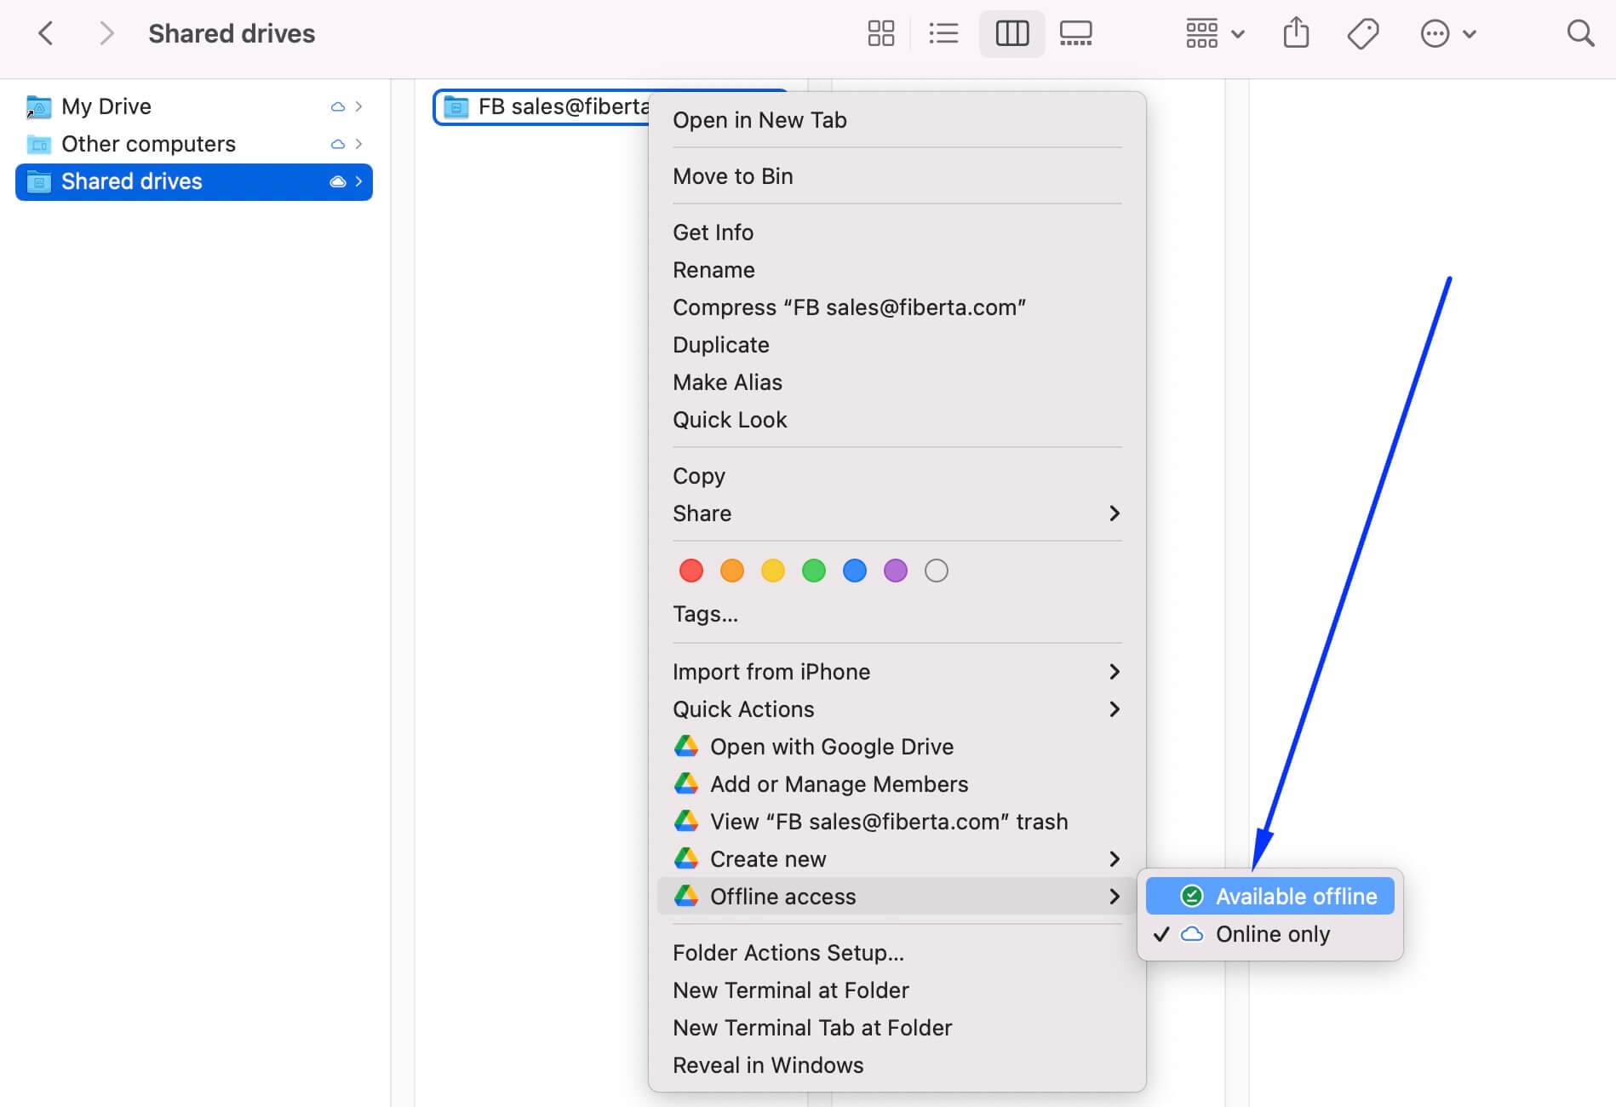Choose Compress "FB sales@fiberta.com"
1616x1107 pixels.
(897, 307)
